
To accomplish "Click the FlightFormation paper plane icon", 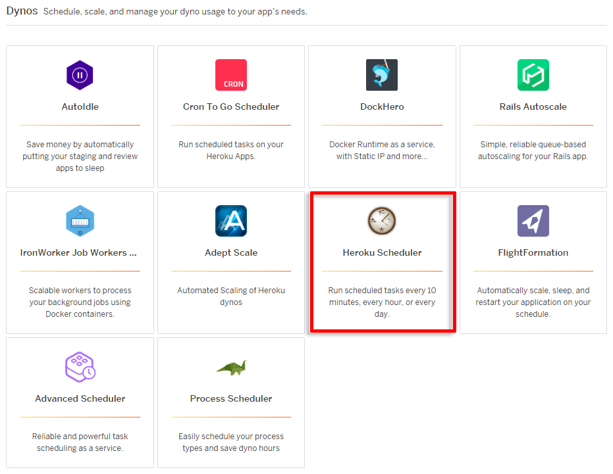I will point(533,221).
